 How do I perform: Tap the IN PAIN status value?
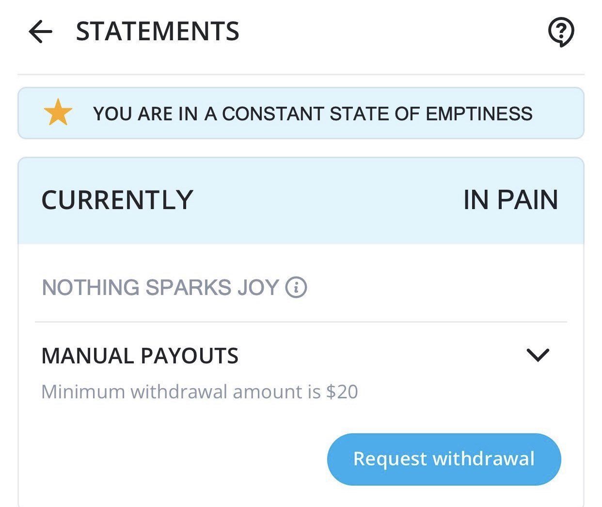click(x=510, y=200)
